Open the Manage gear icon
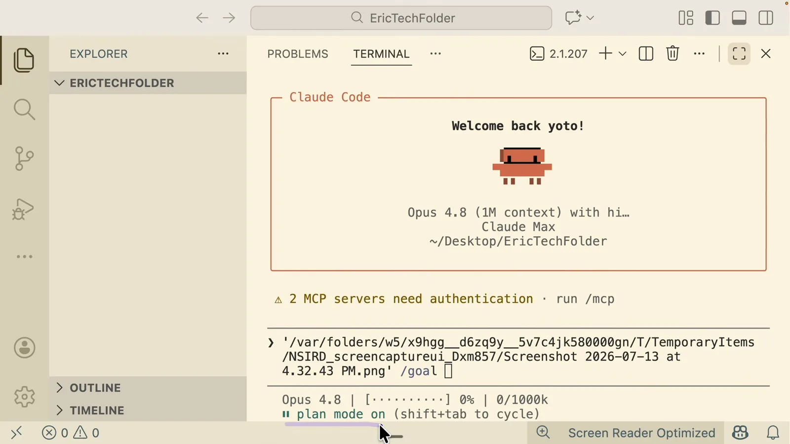 pos(24,396)
